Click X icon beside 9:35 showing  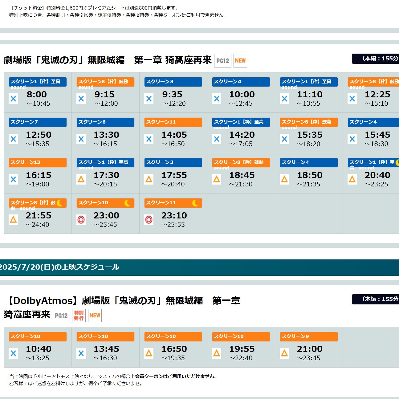149,99
